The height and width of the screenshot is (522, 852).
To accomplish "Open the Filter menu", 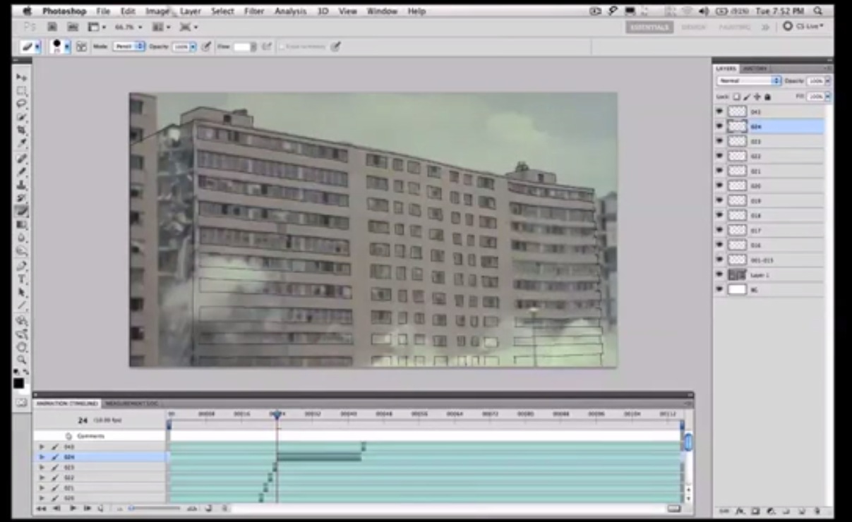I will pos(254,11).
